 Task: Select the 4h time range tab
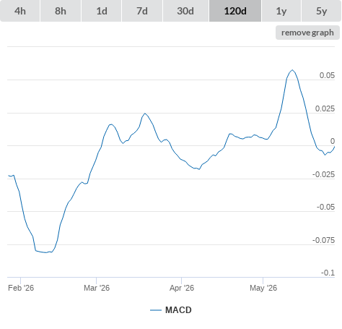(x=20, y=11)
